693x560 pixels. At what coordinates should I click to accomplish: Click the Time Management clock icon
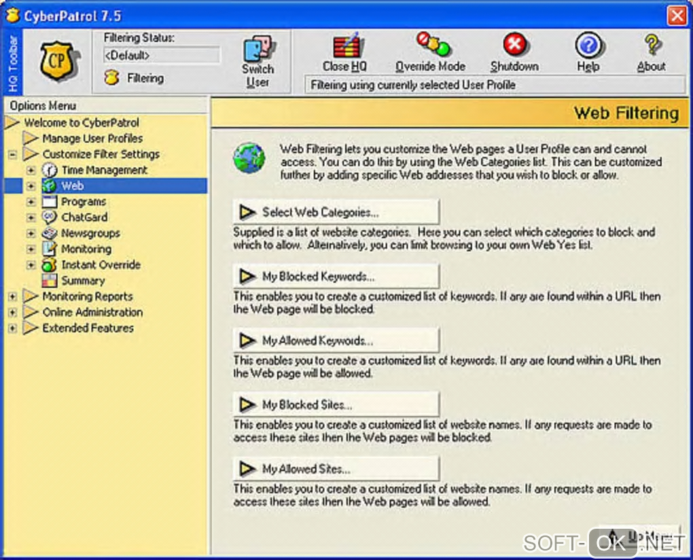(50, 170)
